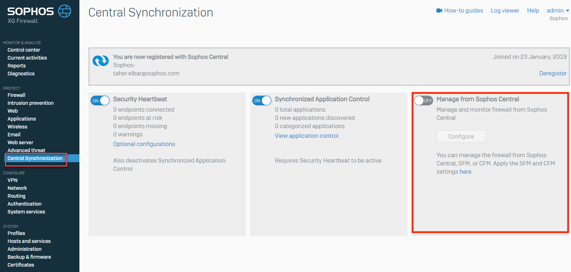Expand the admin user dropdown
Screen dimensions: 571x272
pyautogui.click(x=558, y=11)
